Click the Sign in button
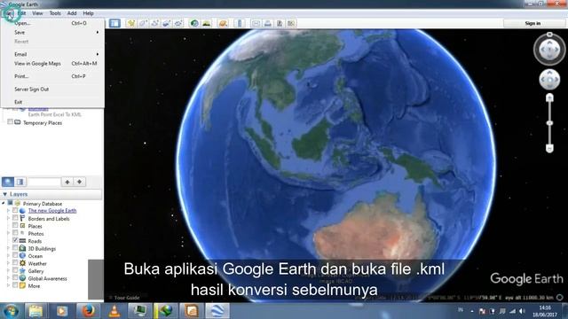Screen dimensions: 568x319 [532, 23]
